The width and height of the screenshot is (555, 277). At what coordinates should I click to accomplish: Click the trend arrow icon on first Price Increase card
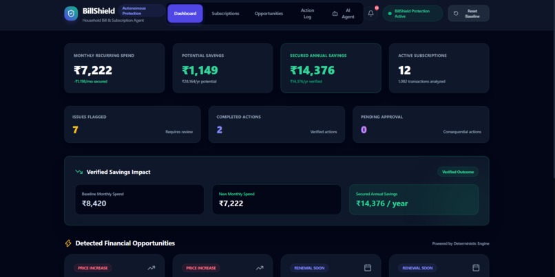pyautogui.click(x=151, y=268)
